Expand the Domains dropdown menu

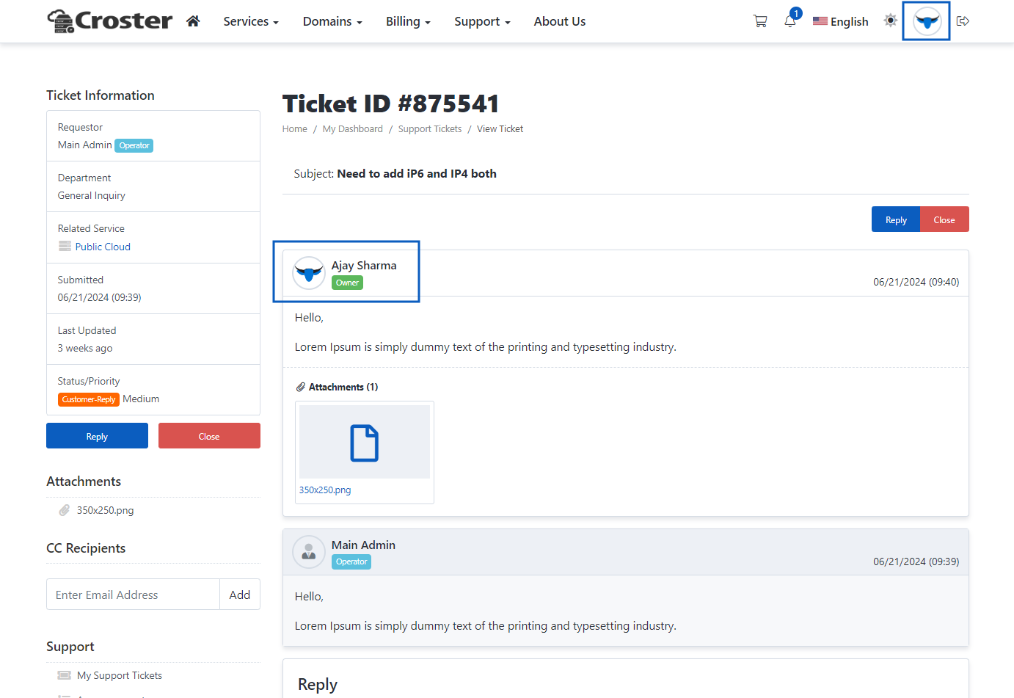332,21
